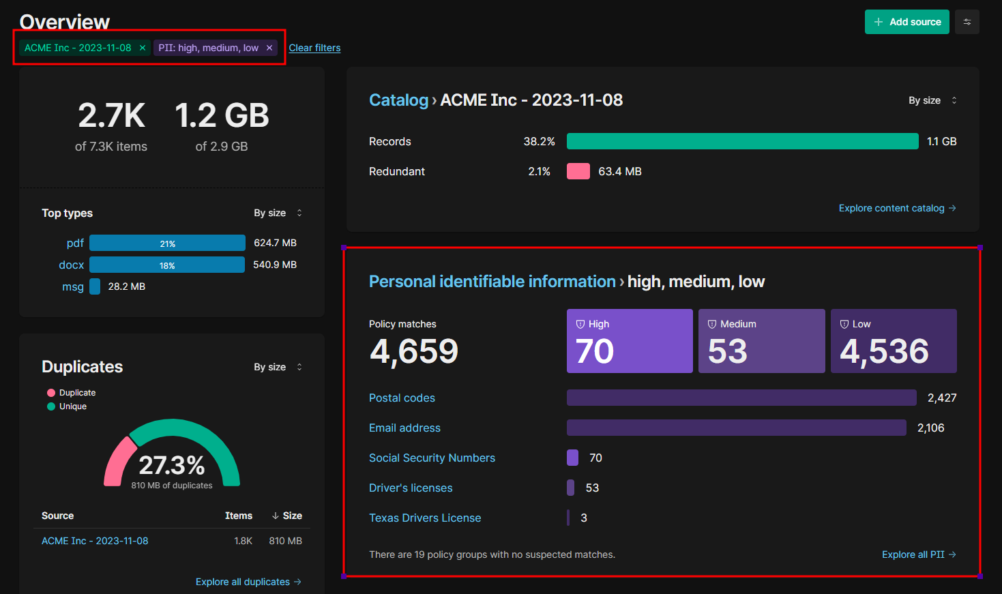Select the High PII severity tile
This screenshot has width=1002, height=594.
pyautogui.click(x=629, y=341)
